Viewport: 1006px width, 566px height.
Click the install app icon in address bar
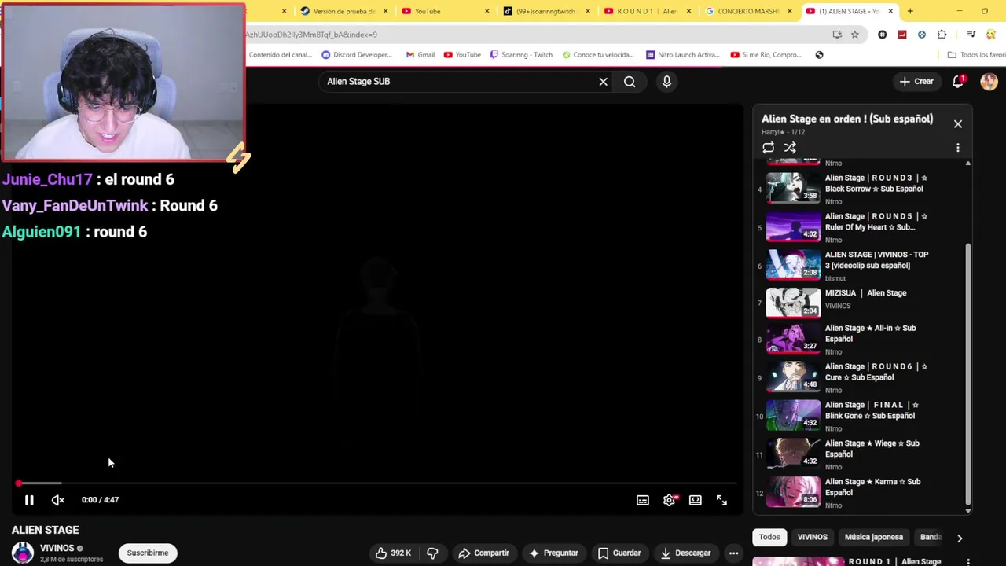[837, 35]
